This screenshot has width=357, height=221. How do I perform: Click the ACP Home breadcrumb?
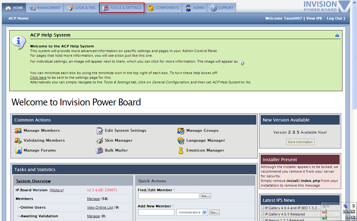tap(19, 18)
